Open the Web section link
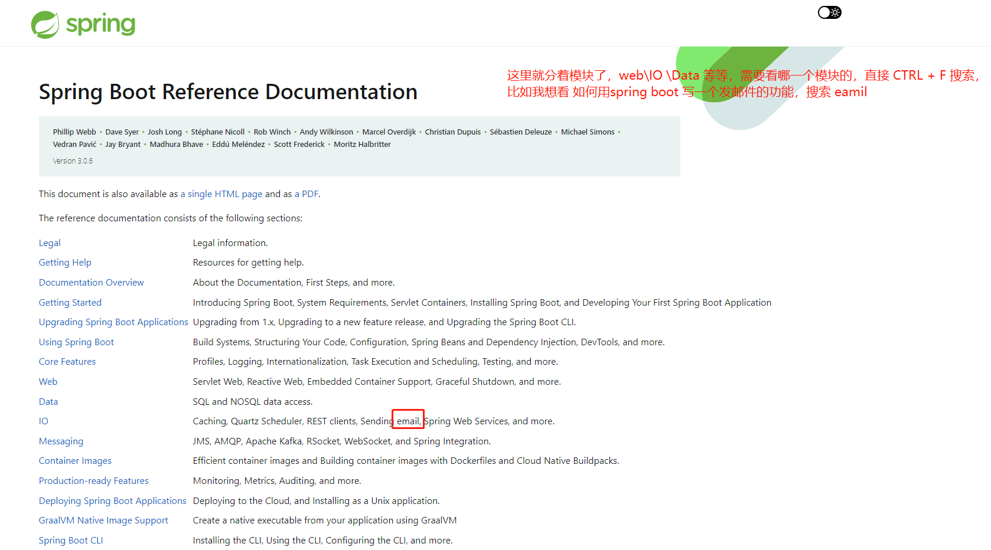The width and height of the screenshot is (991, 550). 48,382
